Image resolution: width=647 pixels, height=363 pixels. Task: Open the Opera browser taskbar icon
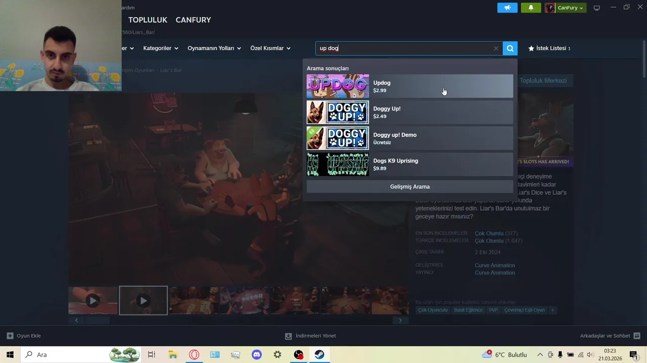point(194,354)
